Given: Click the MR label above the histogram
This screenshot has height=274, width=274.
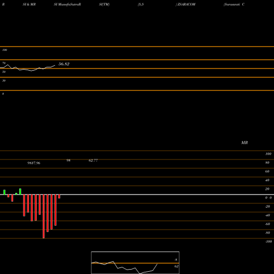Looking at the screenshot, I should click(x=244, y=142).
